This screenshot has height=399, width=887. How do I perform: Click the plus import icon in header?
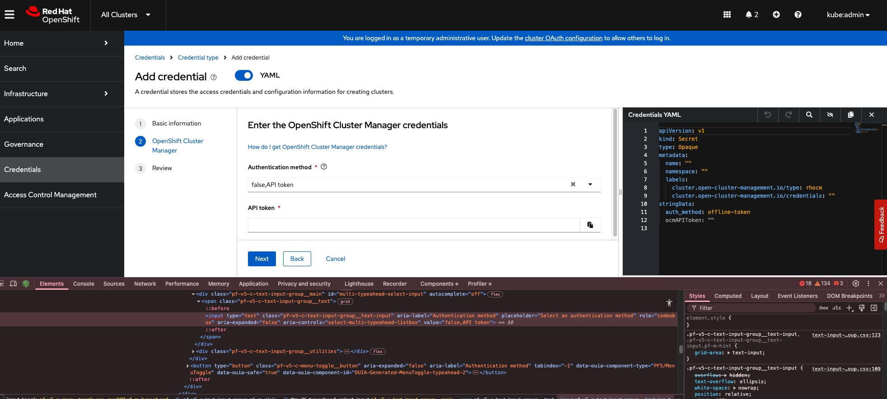click(x=776, y=14)
